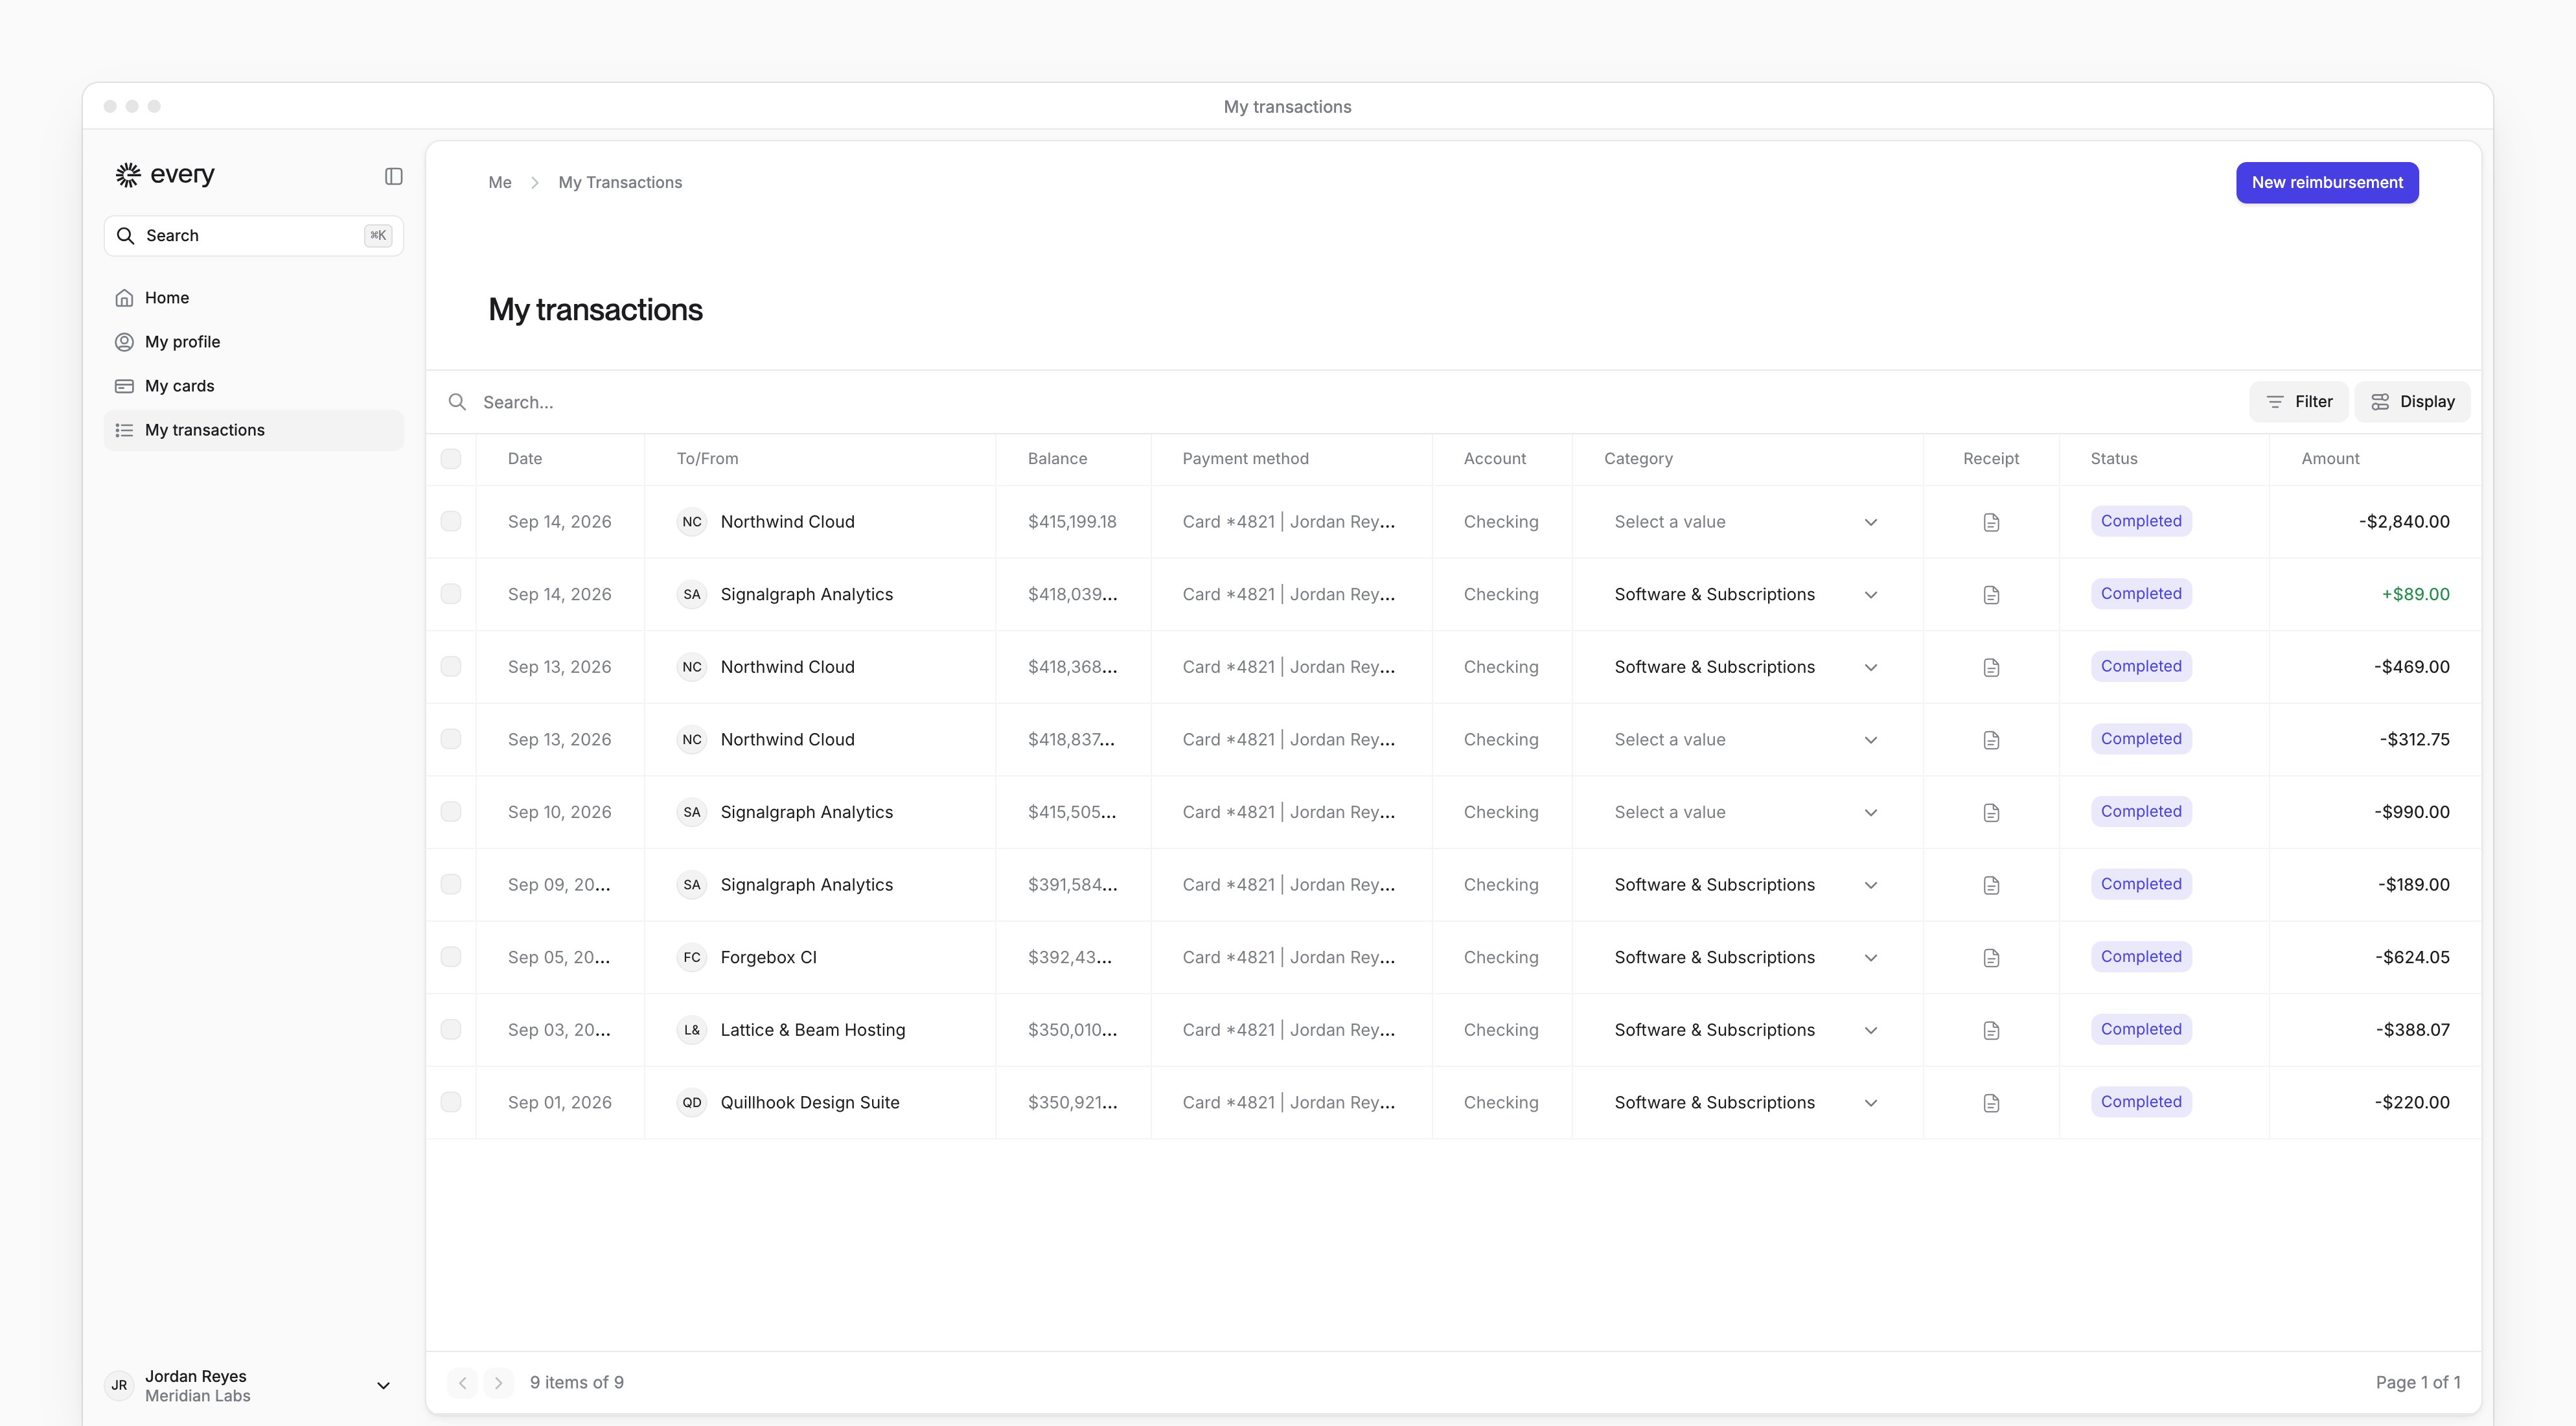
Task: Open receipt for Northwind Cloud -$2,840.00 row
Action: (x=1991, y=522)
